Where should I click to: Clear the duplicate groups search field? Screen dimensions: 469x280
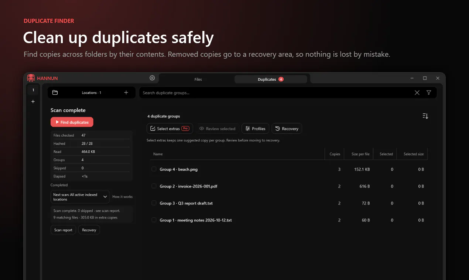click(417, 93)
